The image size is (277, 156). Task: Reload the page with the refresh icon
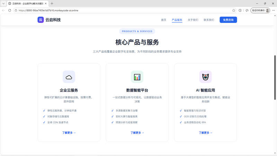click(10, 10)
